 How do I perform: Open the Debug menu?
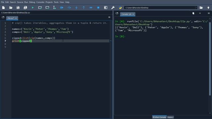pyautogui.click(x=32, y=2)
